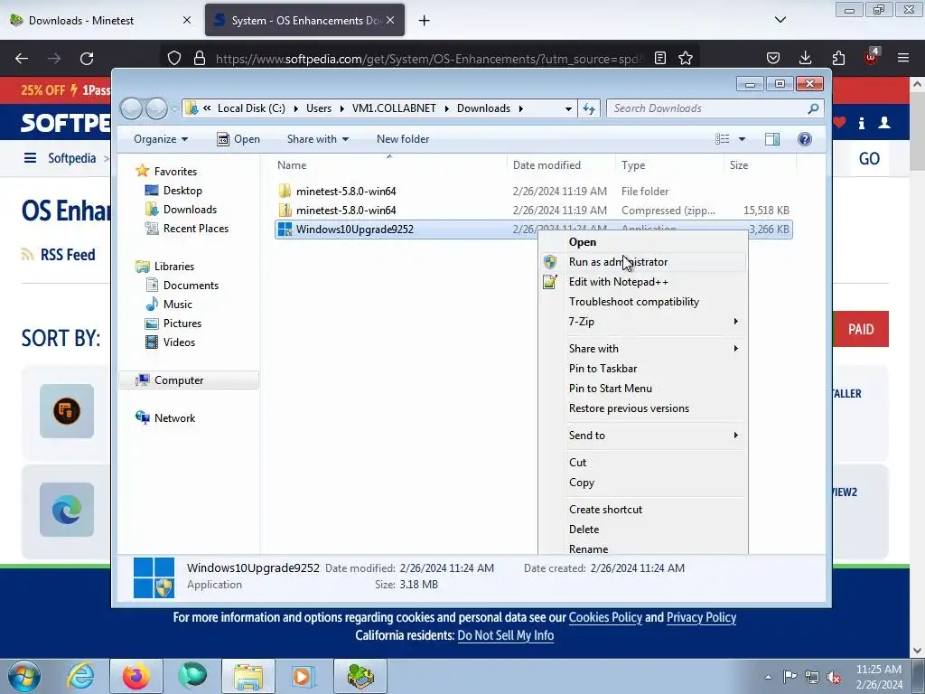This screenshot has width=925, height=694.
Task: Open Firefox downloads panel
Action: [805, 59]
